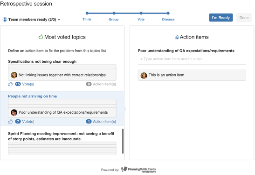Click the I'm Ready button
Image resolution: width=255 pixels, height=175 pixels.
221,18
